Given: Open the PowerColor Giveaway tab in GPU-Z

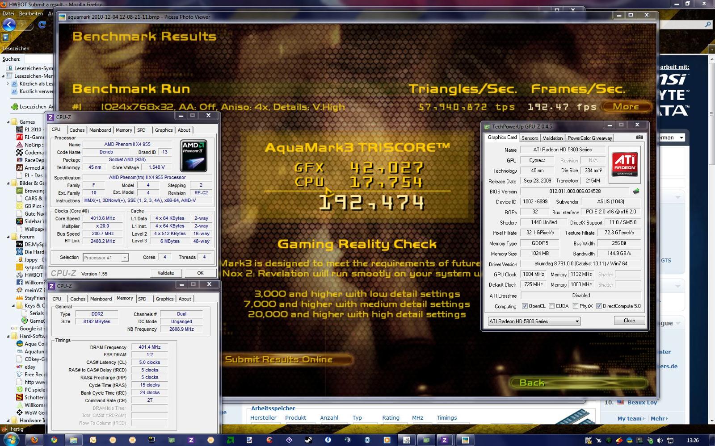Looking at the screenshot, I should coord(589,138).
